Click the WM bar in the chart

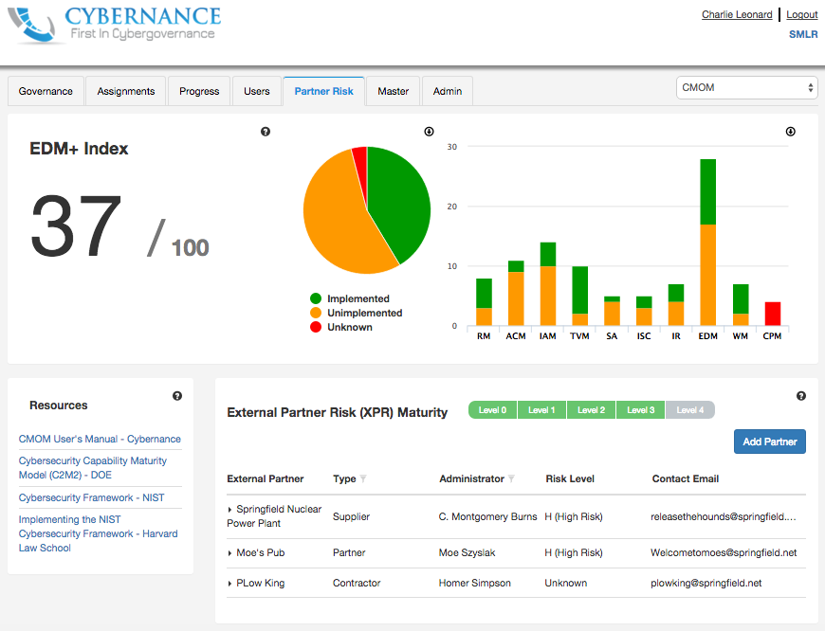coord(741,305)
